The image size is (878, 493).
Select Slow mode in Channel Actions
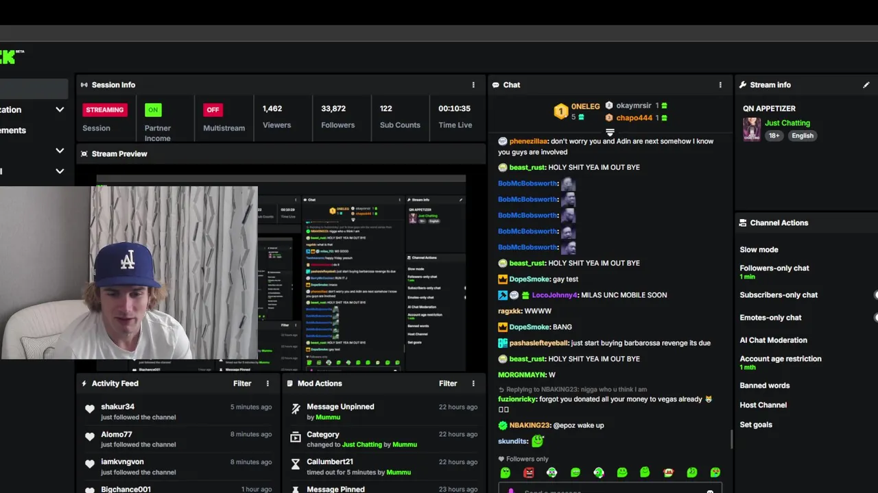[x=759, y=250]
